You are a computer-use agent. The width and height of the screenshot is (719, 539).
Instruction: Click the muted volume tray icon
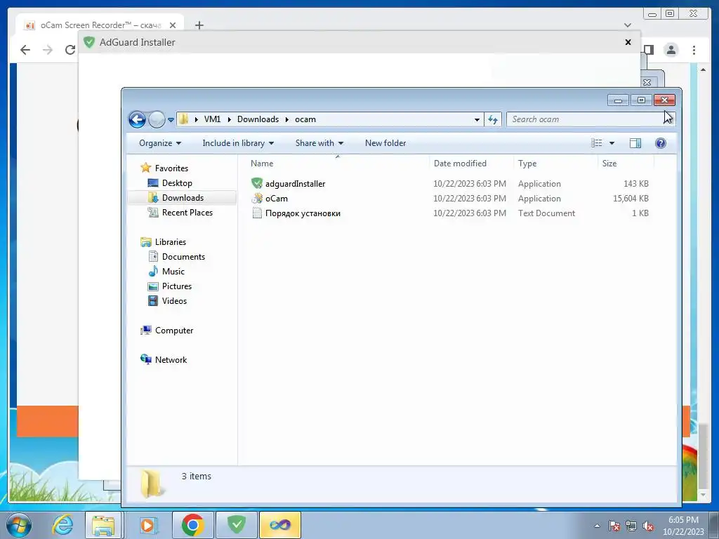[648, 526]
